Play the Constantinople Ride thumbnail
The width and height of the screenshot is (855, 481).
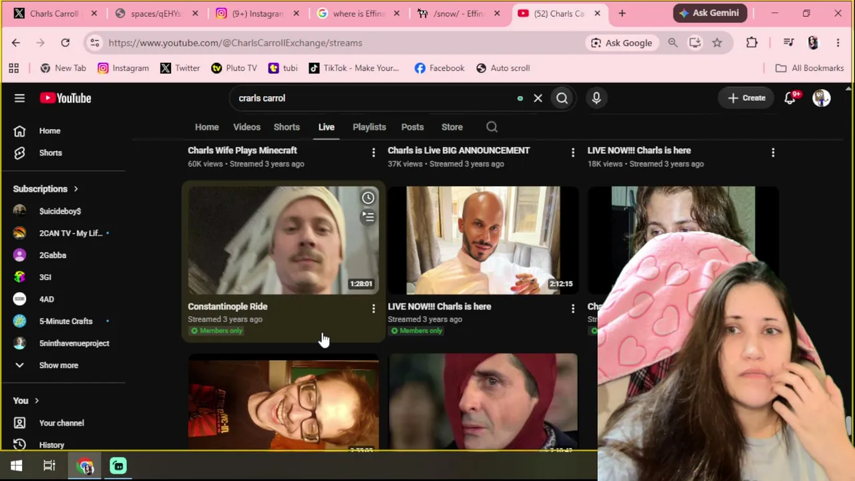coord(283,240)
